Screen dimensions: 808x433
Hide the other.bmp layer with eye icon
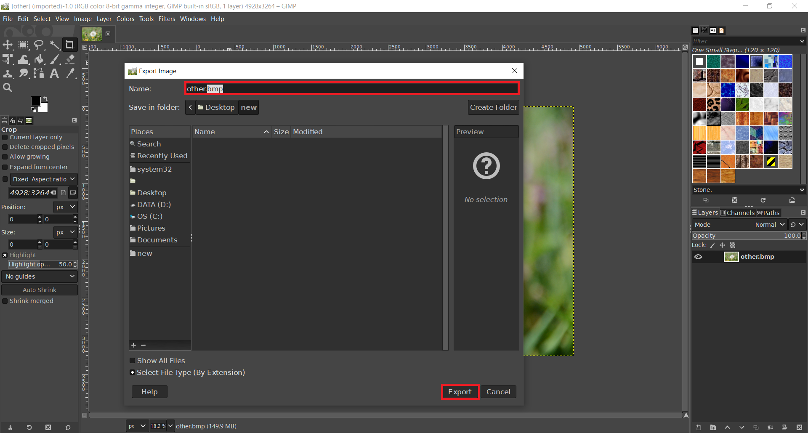tap(698, 257)
